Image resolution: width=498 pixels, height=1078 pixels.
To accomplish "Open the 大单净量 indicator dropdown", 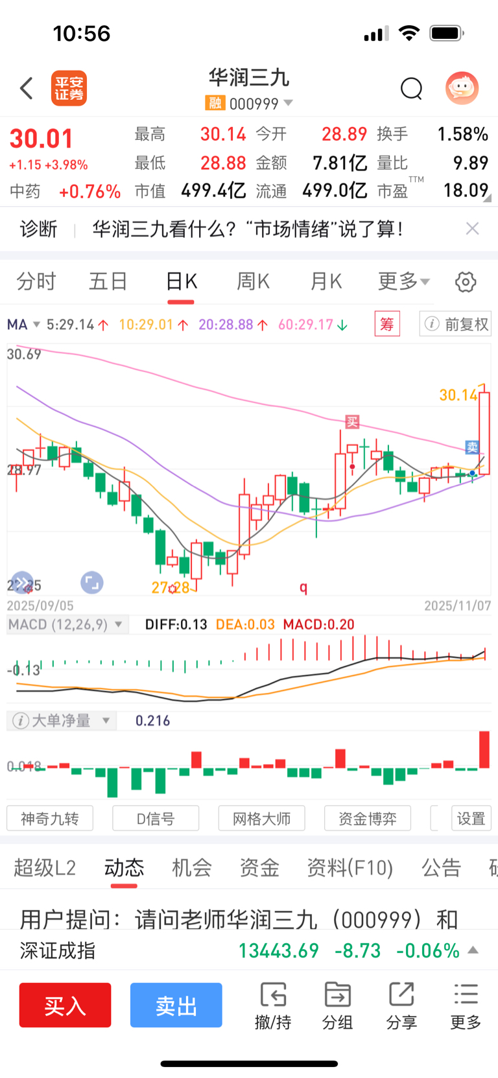I will click(106, 721).
